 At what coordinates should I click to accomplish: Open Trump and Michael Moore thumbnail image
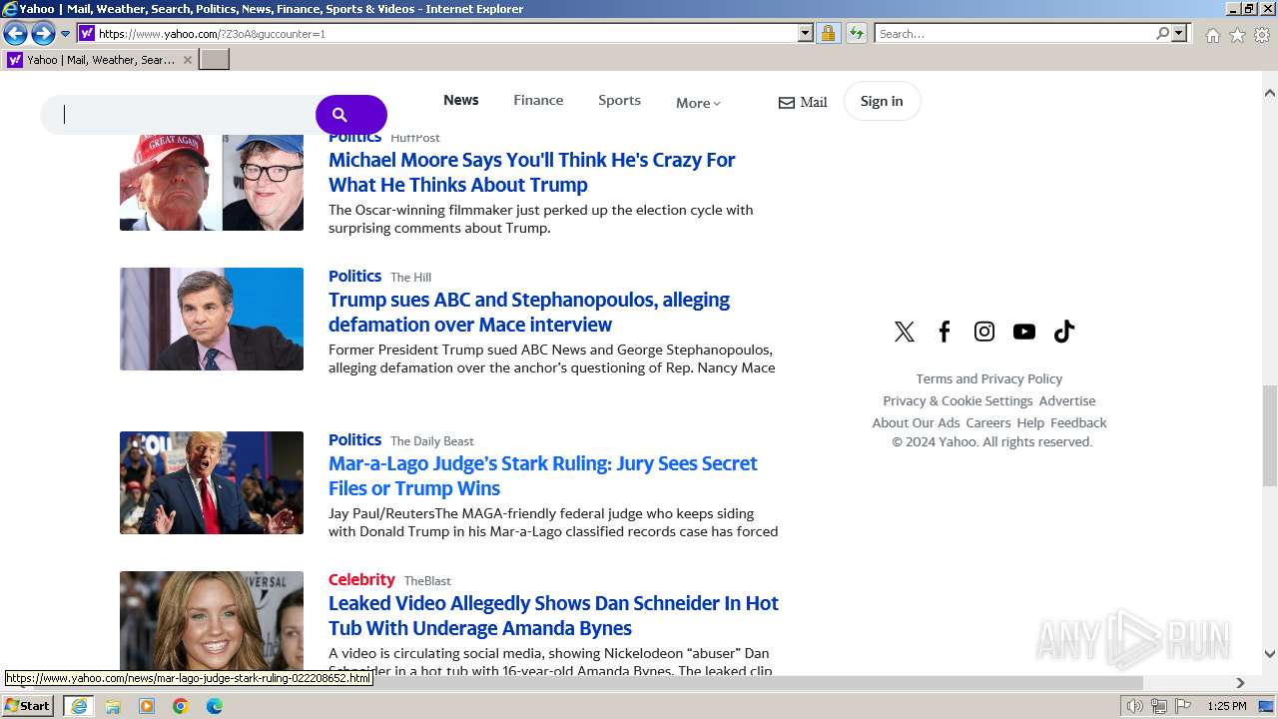pyautogui.click(x=212, y=183)
